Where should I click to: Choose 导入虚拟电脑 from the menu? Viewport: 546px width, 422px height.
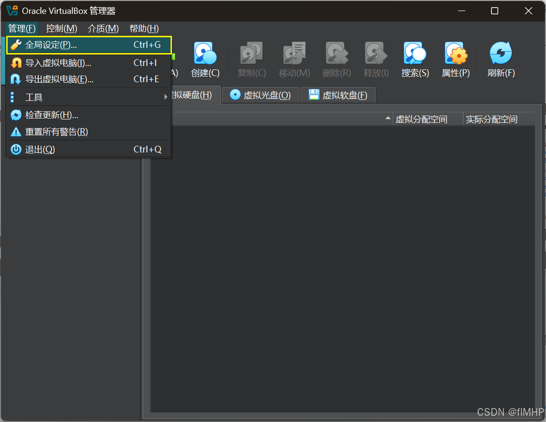tap(58, 63)
